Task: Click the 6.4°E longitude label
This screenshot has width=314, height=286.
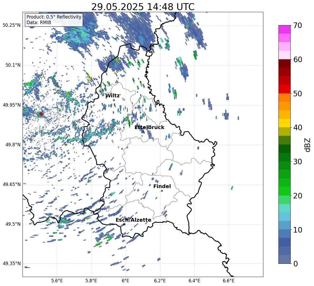Action: 194,281
